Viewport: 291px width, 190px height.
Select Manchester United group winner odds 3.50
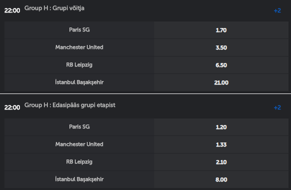pos(221,47)
